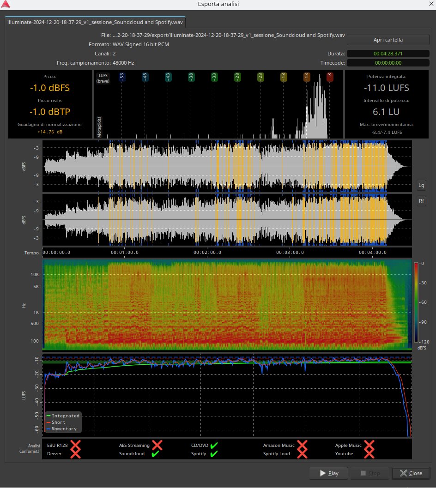Click the -43 LUFS histogram marker
Viewport: 436px width, 488px height.
point(168,77)
